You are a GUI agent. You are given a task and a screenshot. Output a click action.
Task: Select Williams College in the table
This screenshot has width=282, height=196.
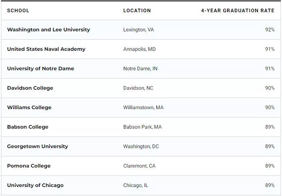tap(29, 107)
